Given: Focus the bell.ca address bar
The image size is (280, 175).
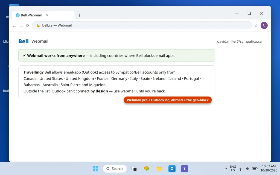Looking at the screenshot, I should click(x=142, y=25).
